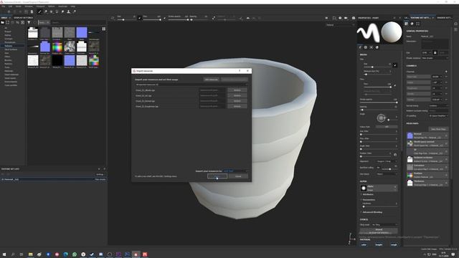Open the Normal mixing dropdown
Image resolution: width=459 pixels, height=258 pixels.
coord(438,105)
